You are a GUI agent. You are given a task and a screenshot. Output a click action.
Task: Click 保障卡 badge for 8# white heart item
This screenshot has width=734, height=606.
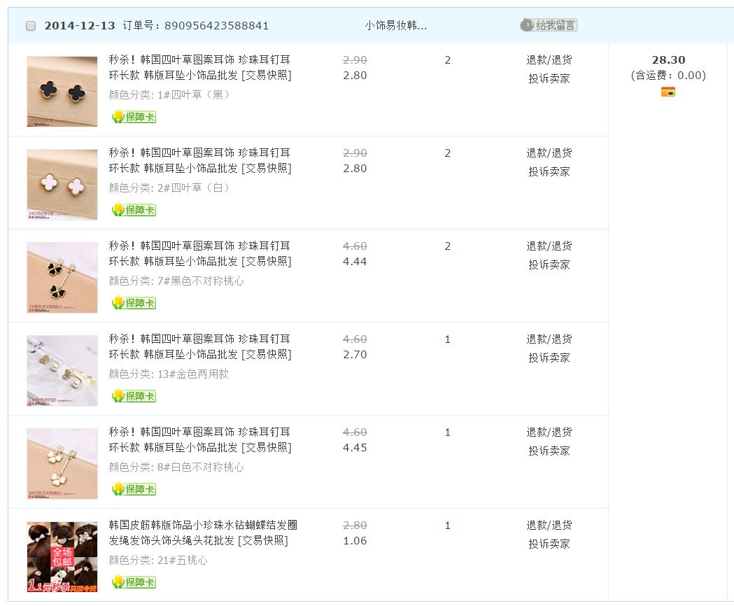(134, 489)
